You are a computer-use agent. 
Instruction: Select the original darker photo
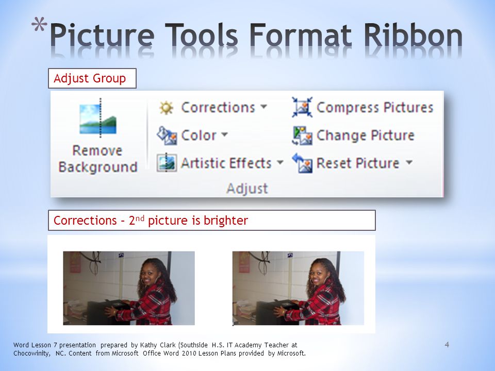(129, 288)
